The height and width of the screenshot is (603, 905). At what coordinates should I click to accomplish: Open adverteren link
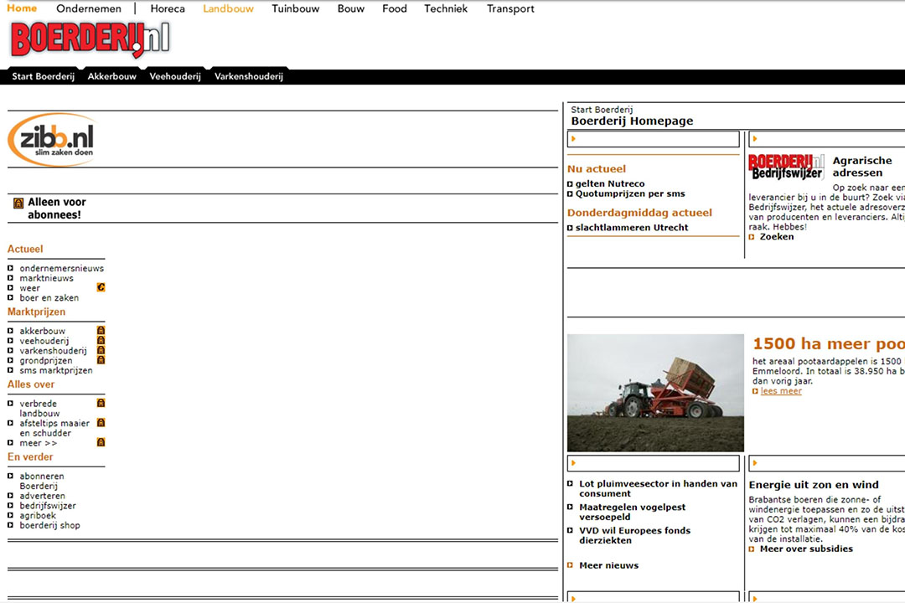42,496
